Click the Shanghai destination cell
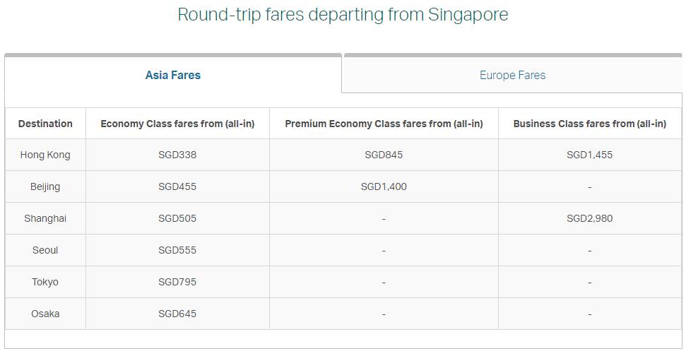691x356 pixels. pyautogui.click(x=45, y=218)
